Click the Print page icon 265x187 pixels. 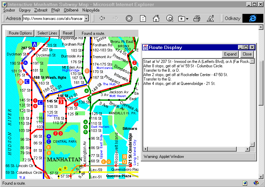pyautogui.click(x=197, y=18)
